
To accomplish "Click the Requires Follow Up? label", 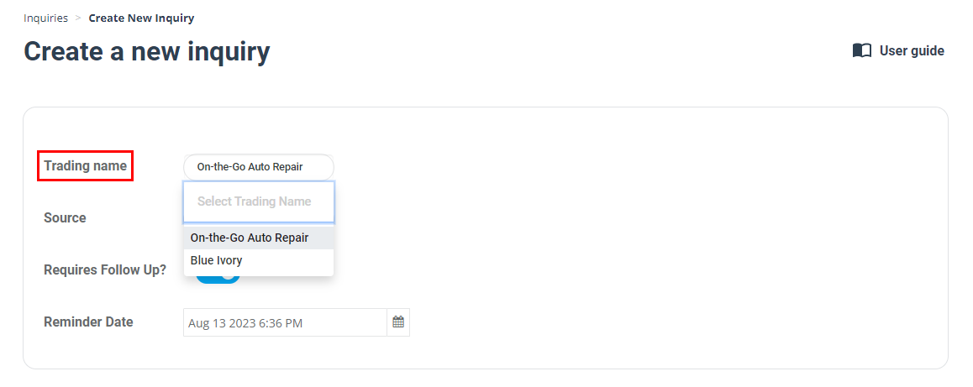I will click(105, 270).
